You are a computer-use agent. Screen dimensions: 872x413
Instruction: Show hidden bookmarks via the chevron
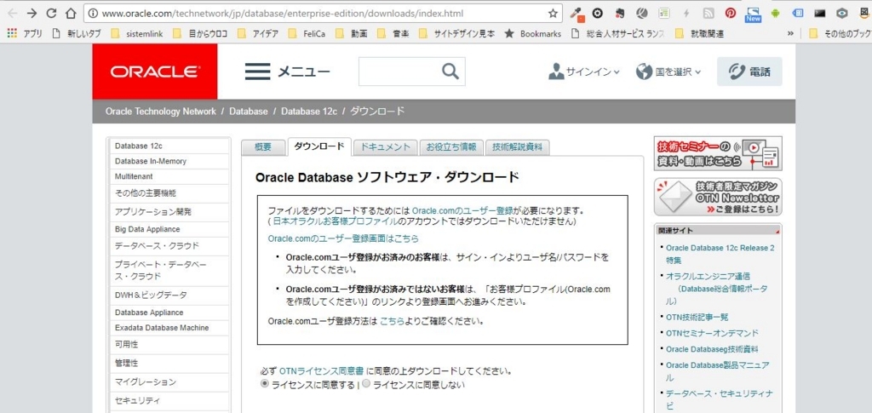tap(790, 34)
